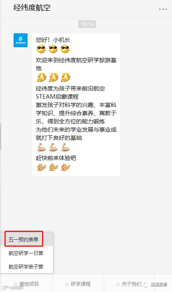The image size is (172, 292).
Task: Click the 16:14 timestamp label
Action: [87, 24]
